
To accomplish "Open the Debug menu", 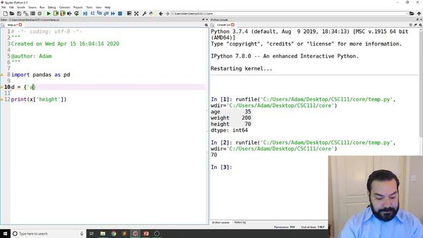I will point(52,7).
